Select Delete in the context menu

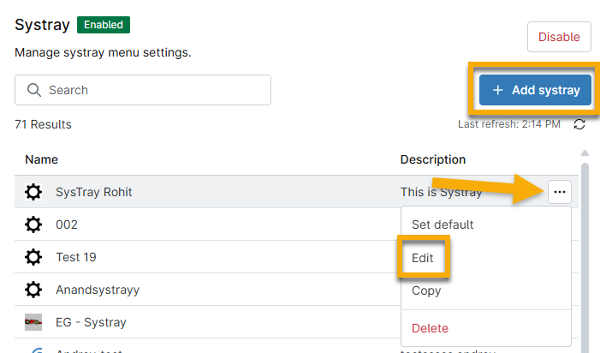tap(430, 328)
